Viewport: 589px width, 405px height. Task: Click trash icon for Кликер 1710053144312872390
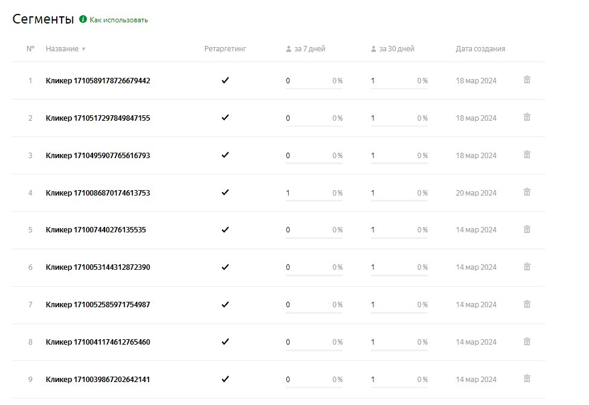(x=527, y=267)
